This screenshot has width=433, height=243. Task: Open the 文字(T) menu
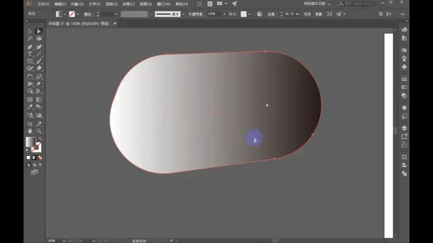(94, 4)
